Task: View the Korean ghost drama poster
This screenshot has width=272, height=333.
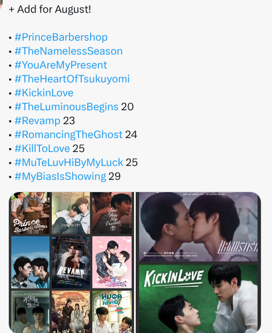Action: [30, 312]
